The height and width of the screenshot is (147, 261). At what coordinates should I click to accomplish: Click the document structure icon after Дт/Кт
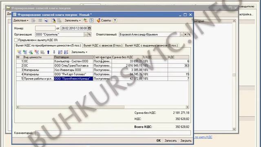(x=91, y=20)
